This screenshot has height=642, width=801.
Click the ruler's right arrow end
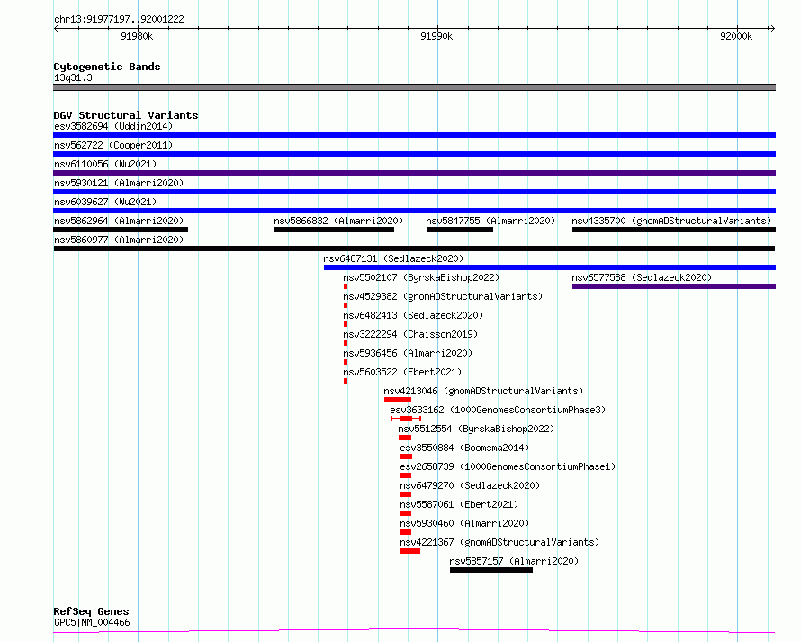click(x=772, y=28)
